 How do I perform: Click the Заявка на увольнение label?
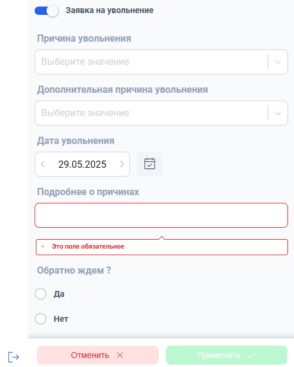click(110, 11)
